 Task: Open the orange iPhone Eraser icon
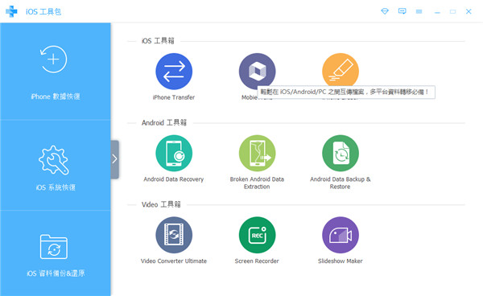pyautogui.click(x=341, y=72)
